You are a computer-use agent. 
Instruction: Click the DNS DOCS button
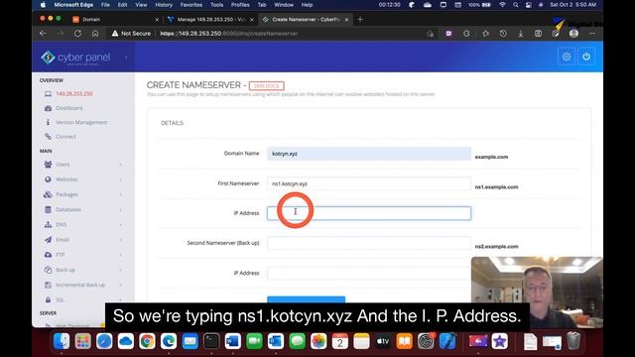(x=267, y=86)
